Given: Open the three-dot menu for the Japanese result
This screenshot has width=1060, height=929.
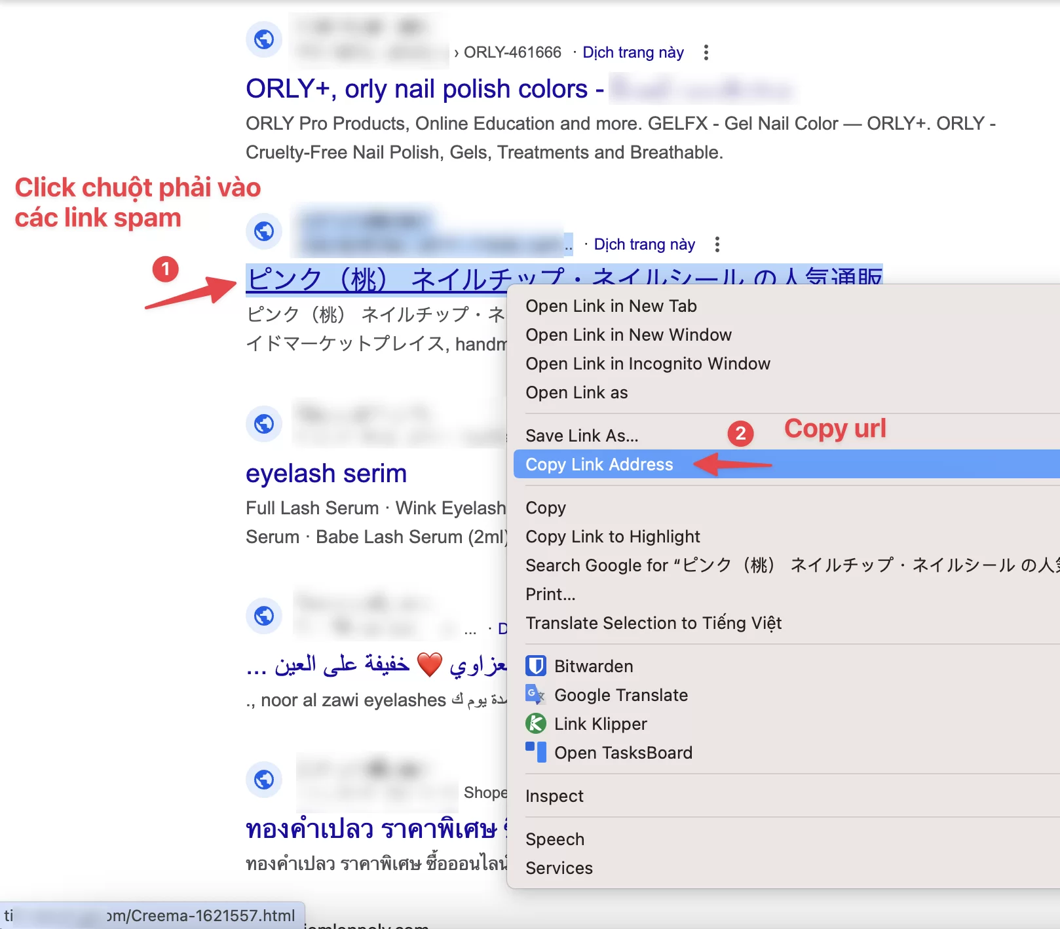Looking at the screenshot, I should click(717, 244).
